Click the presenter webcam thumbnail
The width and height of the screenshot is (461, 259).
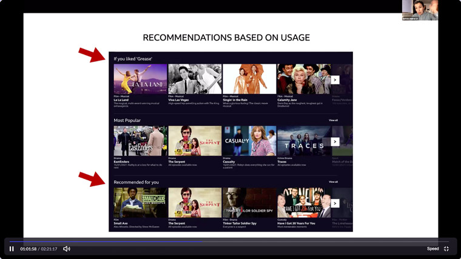[420, 10]
